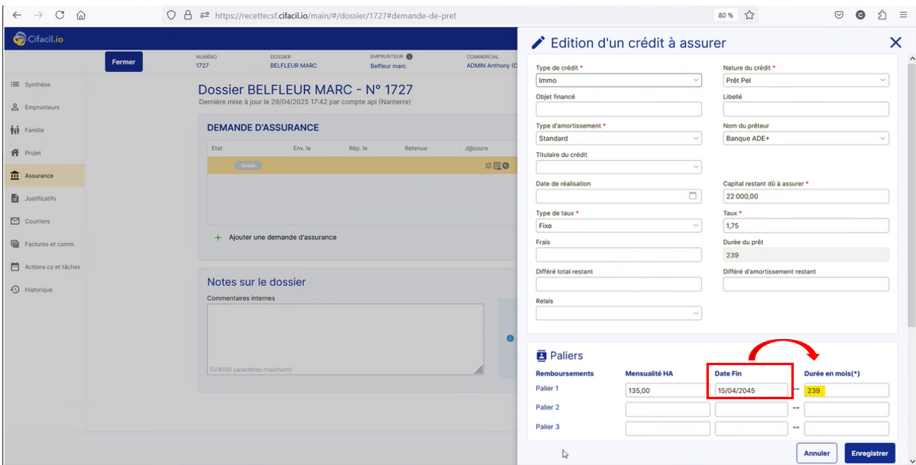This screenshot has width=916, height=465.
Task: Go to Emprunteurs in the sidebar
Action: click(x=42, y=108)
